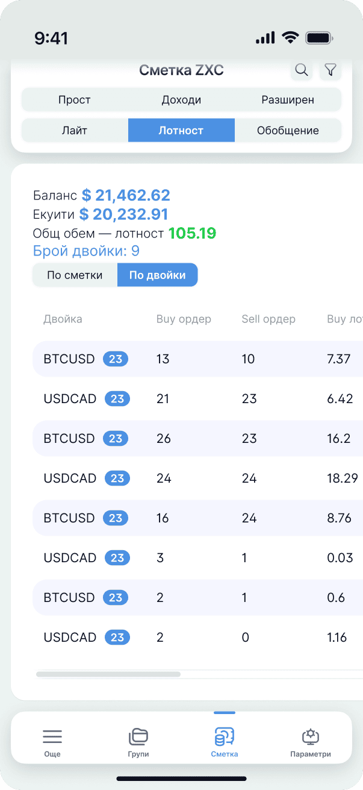
Task: Click the Брой двойки: 9 link
Action: pyautogui.click(x=86, y=251)
